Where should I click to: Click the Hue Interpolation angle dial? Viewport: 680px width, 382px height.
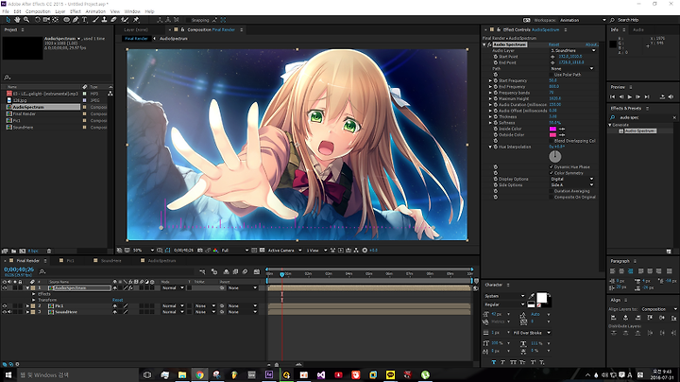tap(555, 156)
